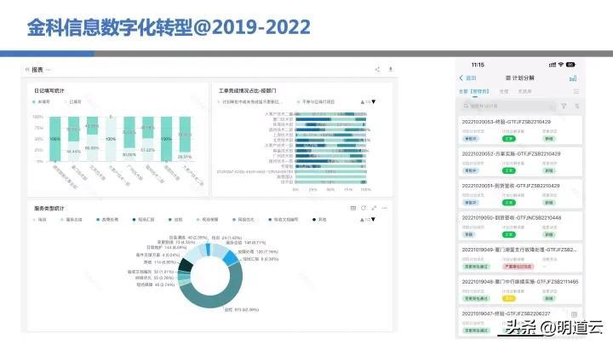Go to next legend page in 工单完成情况 chart
Image resolution: width=613 pixels, height=345 pixels.
(373, 101)
